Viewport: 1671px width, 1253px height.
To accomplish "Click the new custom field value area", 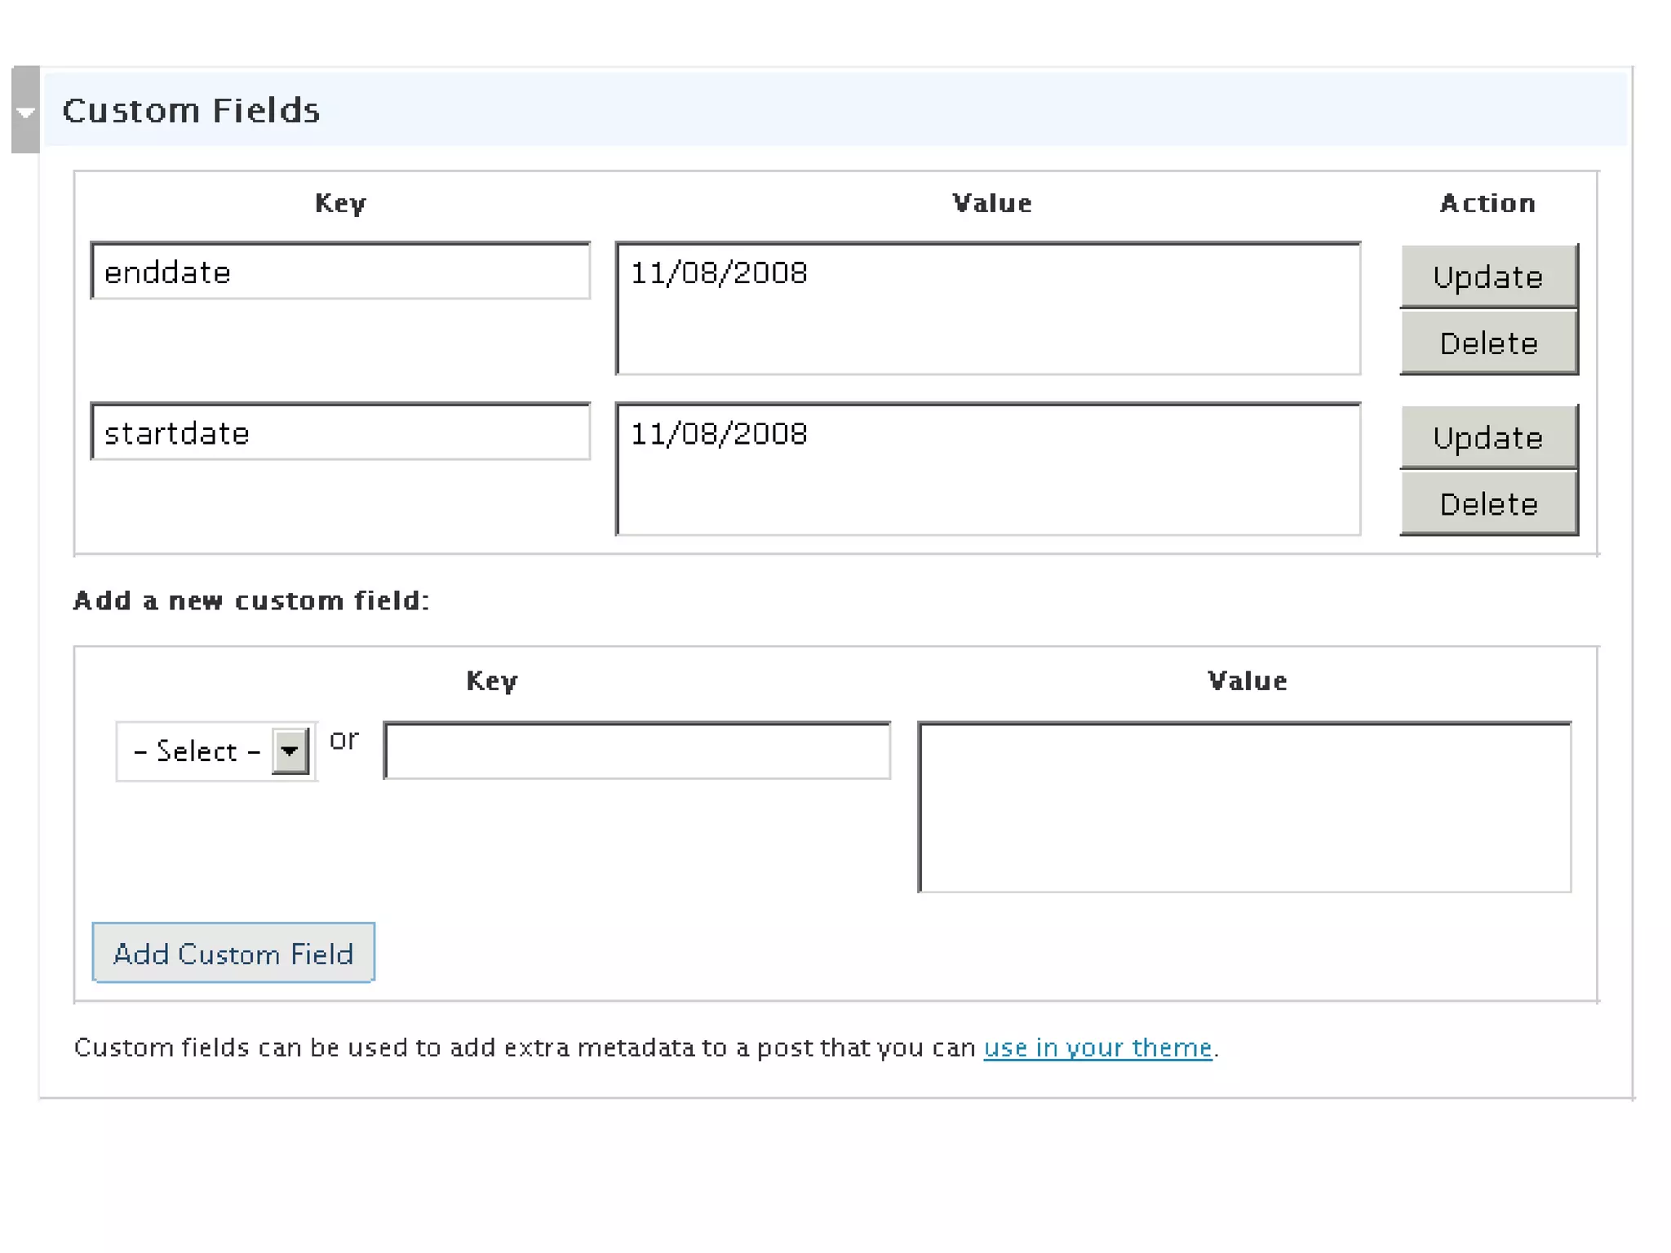I will (1244, 807).
